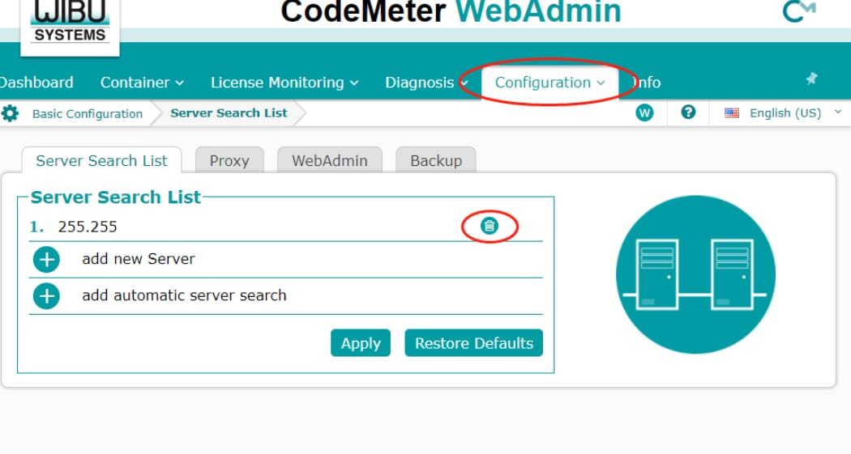Delete server entry 255.255 with trash icon
851x454 pixels.
point(489,226)
